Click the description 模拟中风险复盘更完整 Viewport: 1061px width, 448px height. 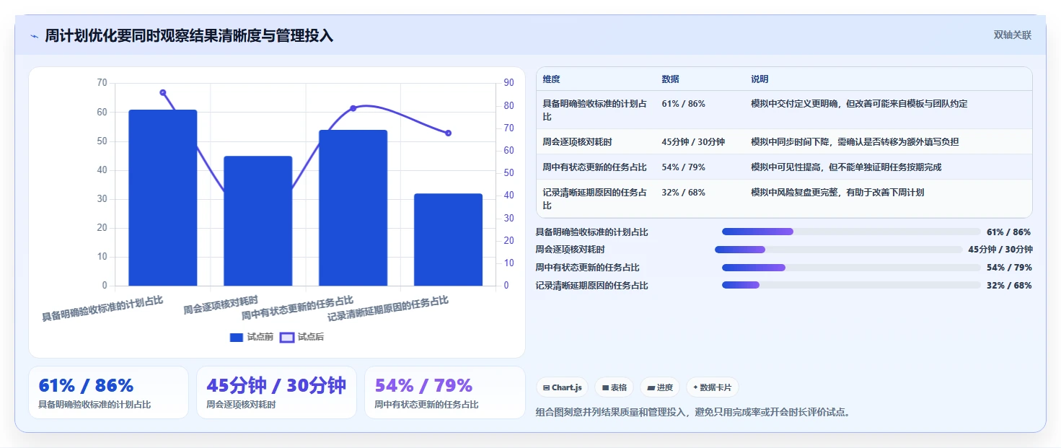837,193
